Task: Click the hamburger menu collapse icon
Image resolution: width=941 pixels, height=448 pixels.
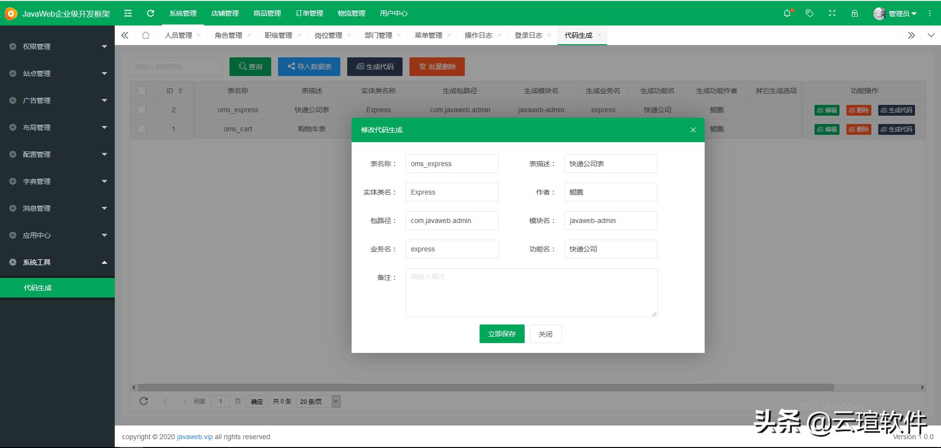Action: pyautogui.click(x=127, y=13)
